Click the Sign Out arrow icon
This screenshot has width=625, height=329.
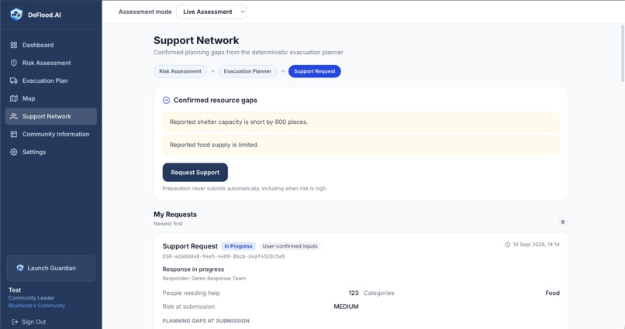(x=16, y=322)
